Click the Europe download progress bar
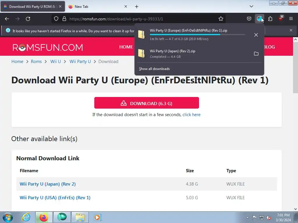The image size is (298, 223). (197, 35)
